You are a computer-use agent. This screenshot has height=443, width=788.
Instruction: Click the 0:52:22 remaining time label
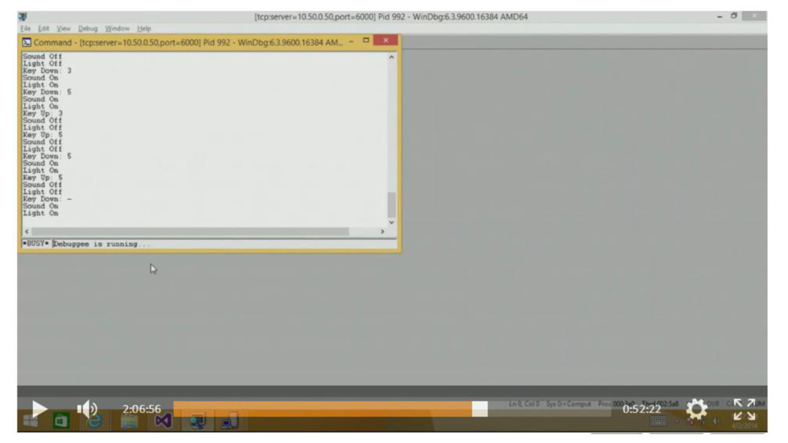tap(642, 409)
